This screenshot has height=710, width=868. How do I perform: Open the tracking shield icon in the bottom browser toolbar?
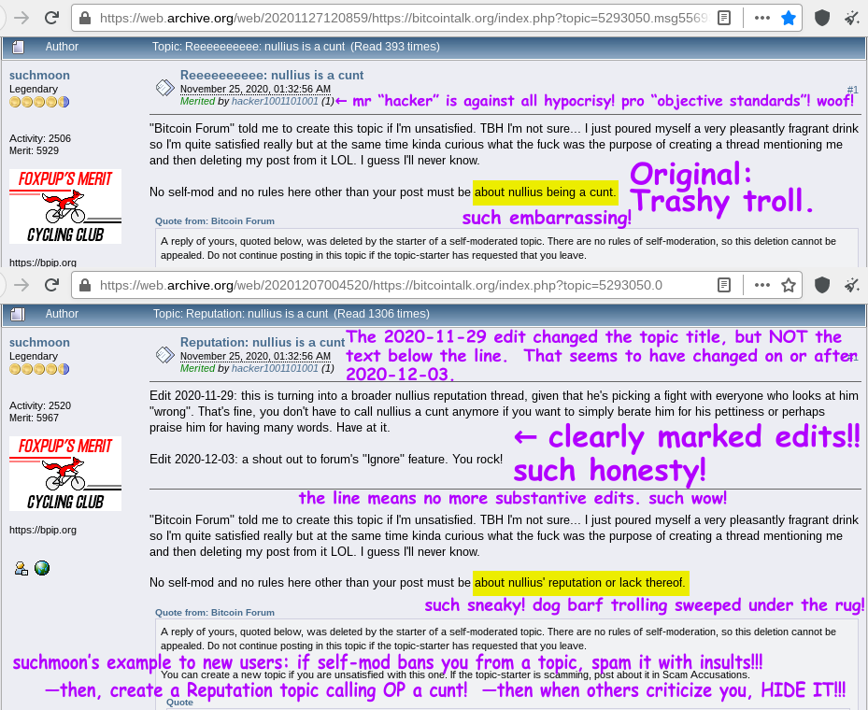(x=822, y=286)
